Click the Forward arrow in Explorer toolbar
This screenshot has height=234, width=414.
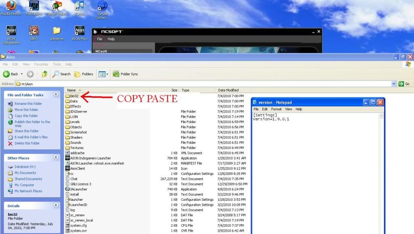point(30,74)
